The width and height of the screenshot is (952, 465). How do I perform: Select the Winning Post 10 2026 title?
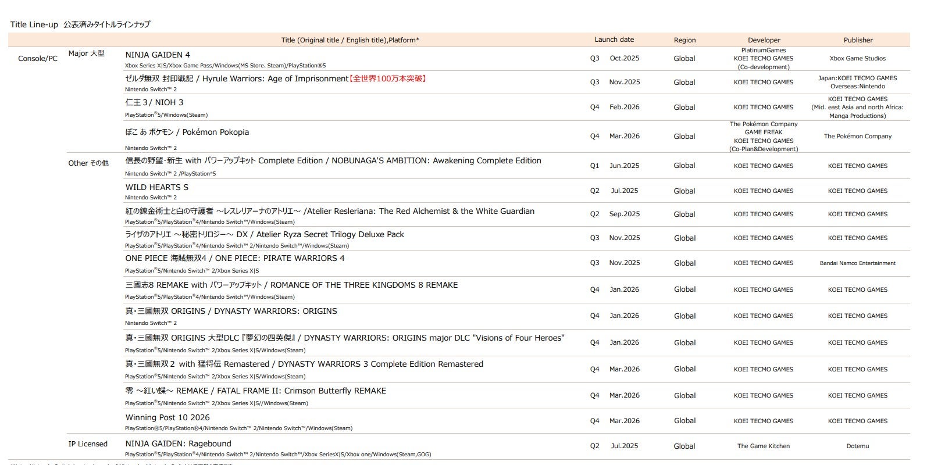(x=167, y=417)
